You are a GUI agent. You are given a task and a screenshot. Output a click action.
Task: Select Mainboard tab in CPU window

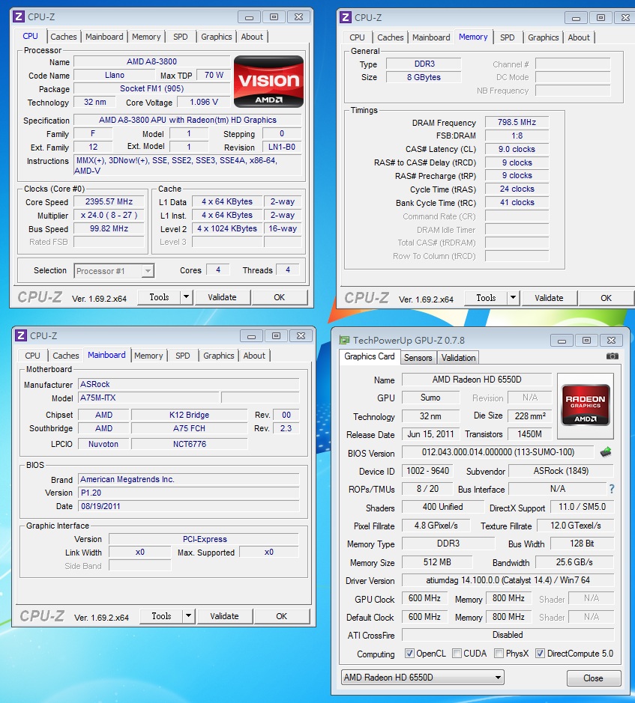pyautogui.click(x=104, y=37)
